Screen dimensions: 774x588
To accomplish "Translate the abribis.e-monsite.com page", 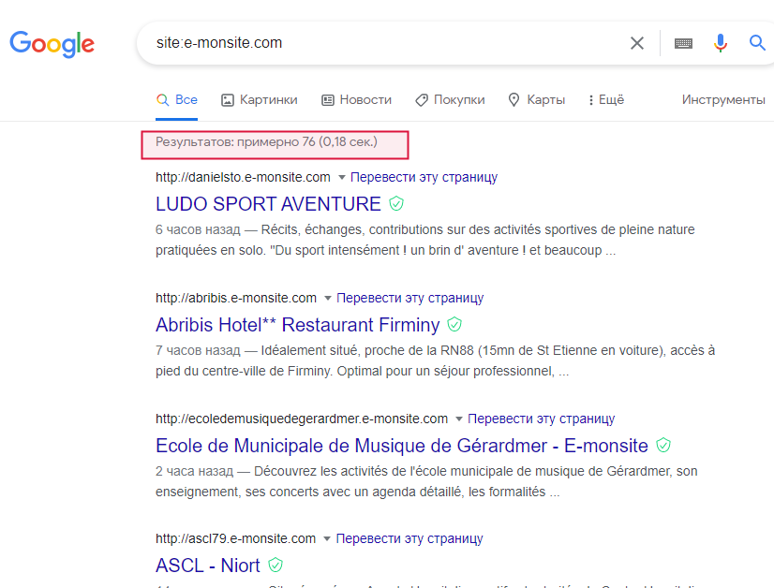I will click(409, 298).
